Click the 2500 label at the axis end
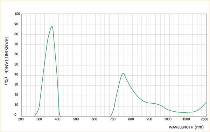Screen dimensions: 210x132 (205, 119)
